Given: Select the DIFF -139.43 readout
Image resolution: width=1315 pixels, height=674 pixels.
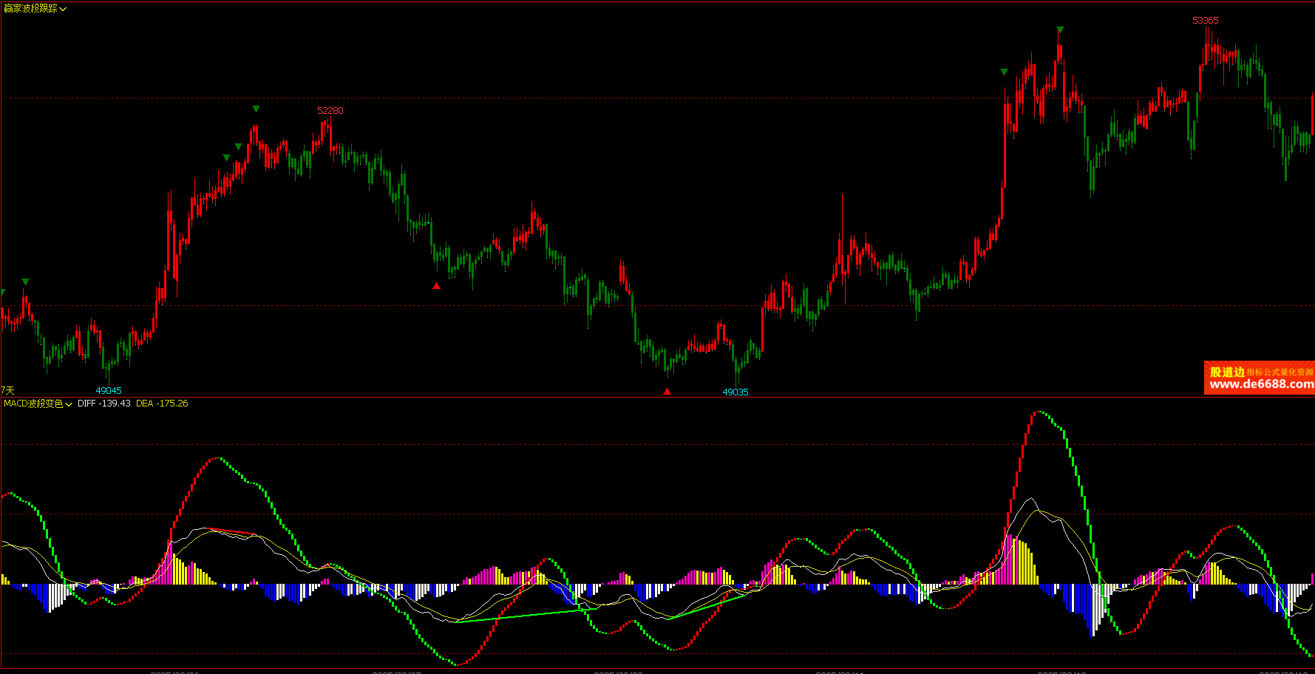Looking at the screenshot, I should pos(103,404).
